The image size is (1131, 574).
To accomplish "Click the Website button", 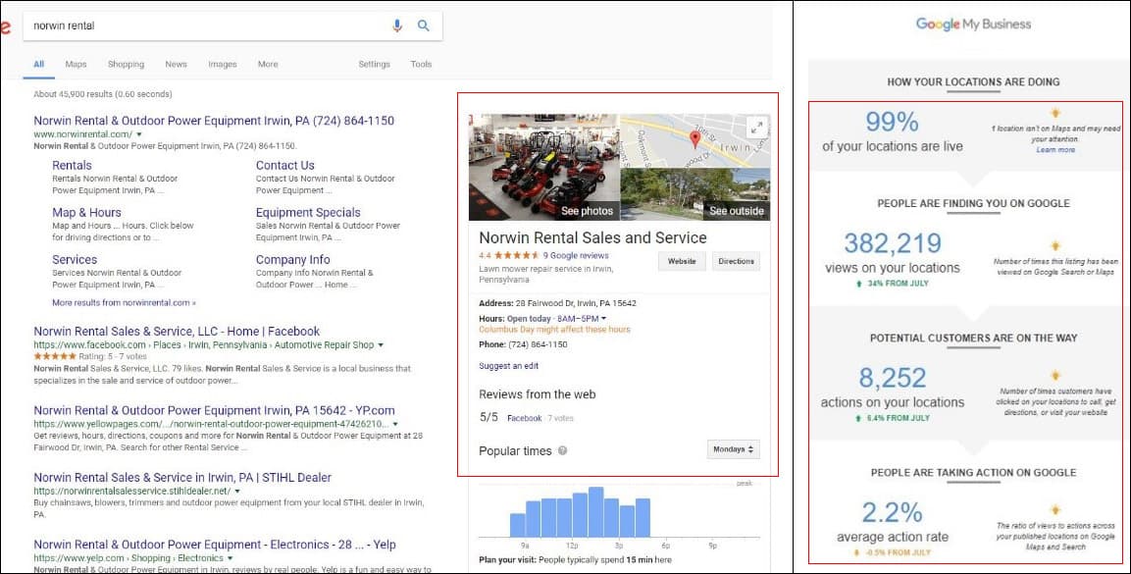I will pyautogui.click(x=682, y=261).
